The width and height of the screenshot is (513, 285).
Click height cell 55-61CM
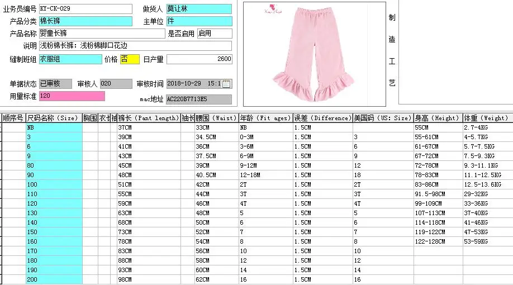[438, 137]
